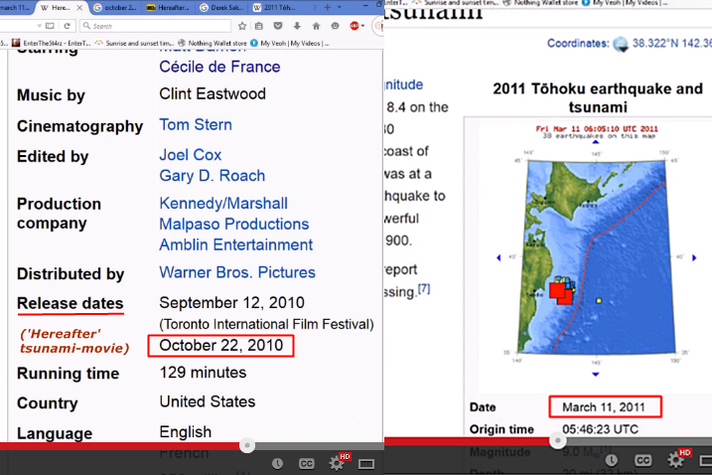
Task: Select the '129 minutes' running time
Action: (203, 373)
